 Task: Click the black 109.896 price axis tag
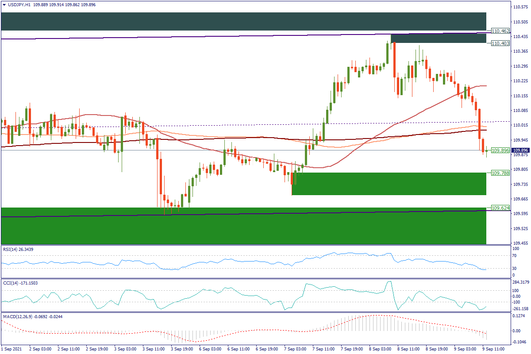521,150
